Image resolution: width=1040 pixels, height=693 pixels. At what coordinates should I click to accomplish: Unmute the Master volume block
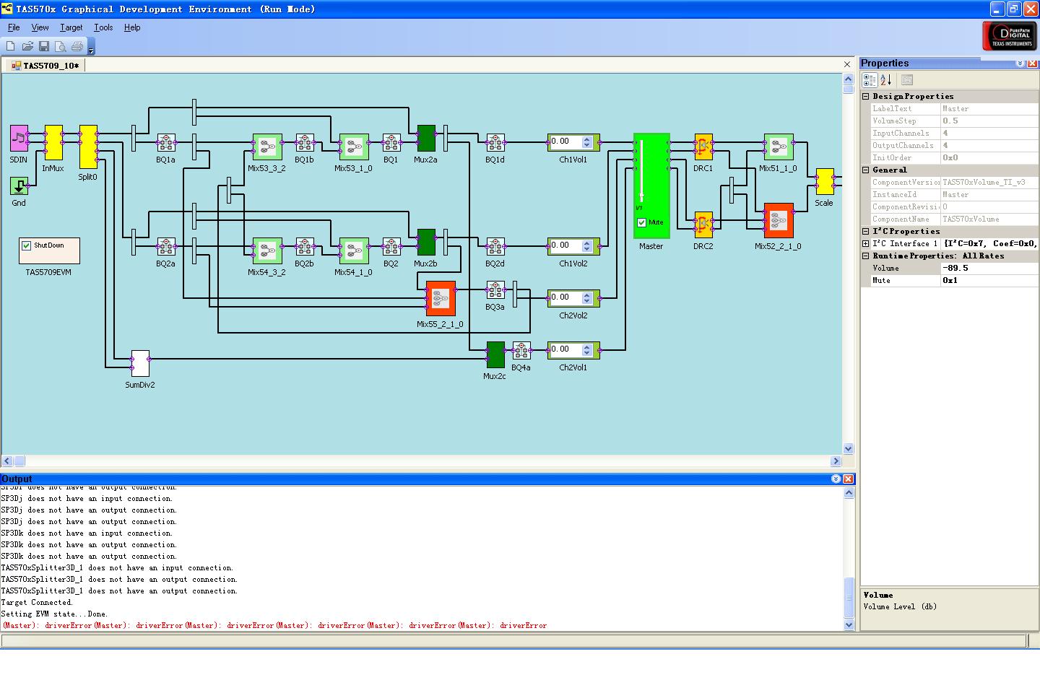[642, 222]
